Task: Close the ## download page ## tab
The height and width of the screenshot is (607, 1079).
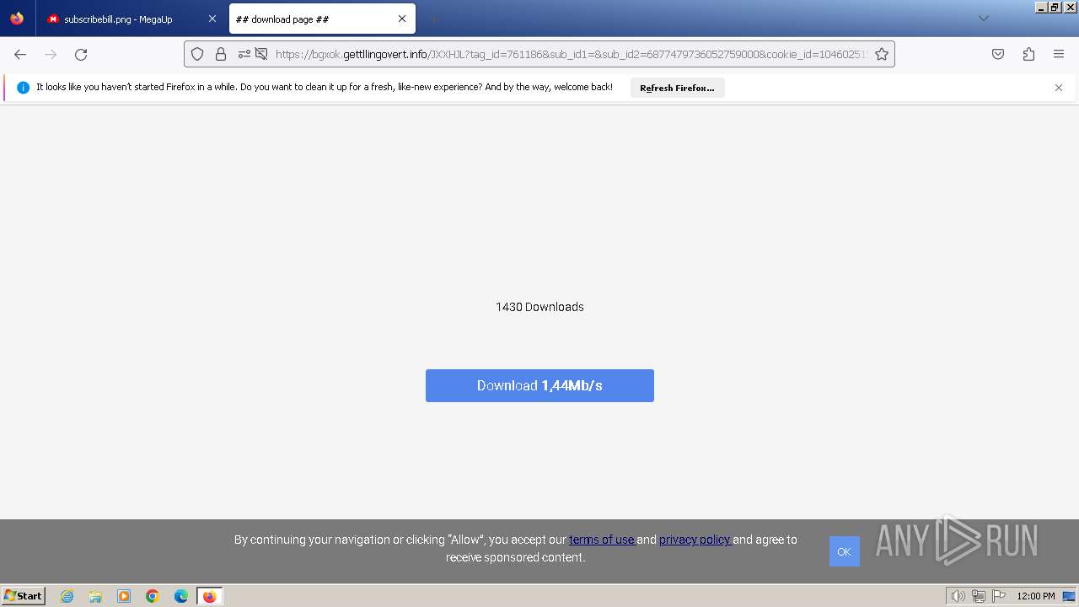Action: [x=402, y=19]
